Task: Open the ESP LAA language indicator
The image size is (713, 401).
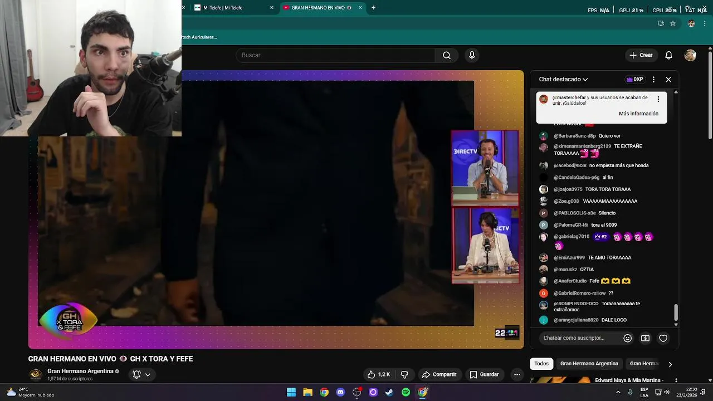Action: 644,392
